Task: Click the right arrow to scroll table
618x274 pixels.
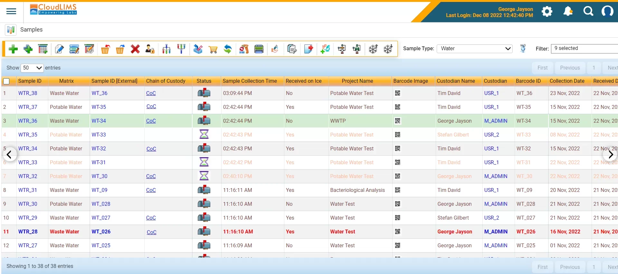Action: click(610, 155)
